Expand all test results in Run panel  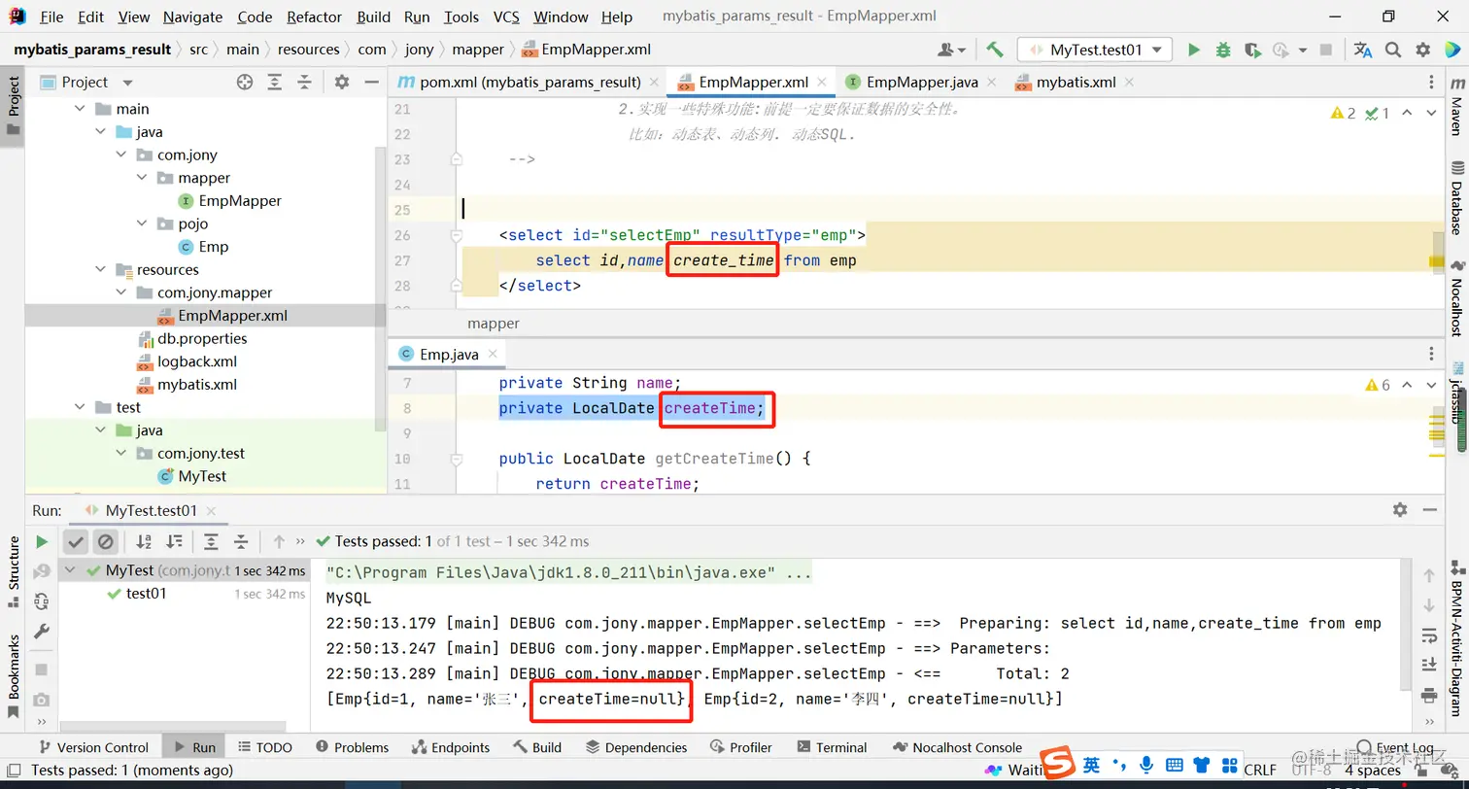[x=211, y=541]
